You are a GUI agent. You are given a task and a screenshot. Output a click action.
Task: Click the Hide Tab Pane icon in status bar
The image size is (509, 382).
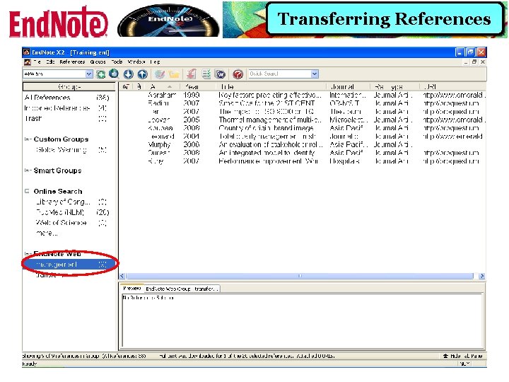click(445, 356)
